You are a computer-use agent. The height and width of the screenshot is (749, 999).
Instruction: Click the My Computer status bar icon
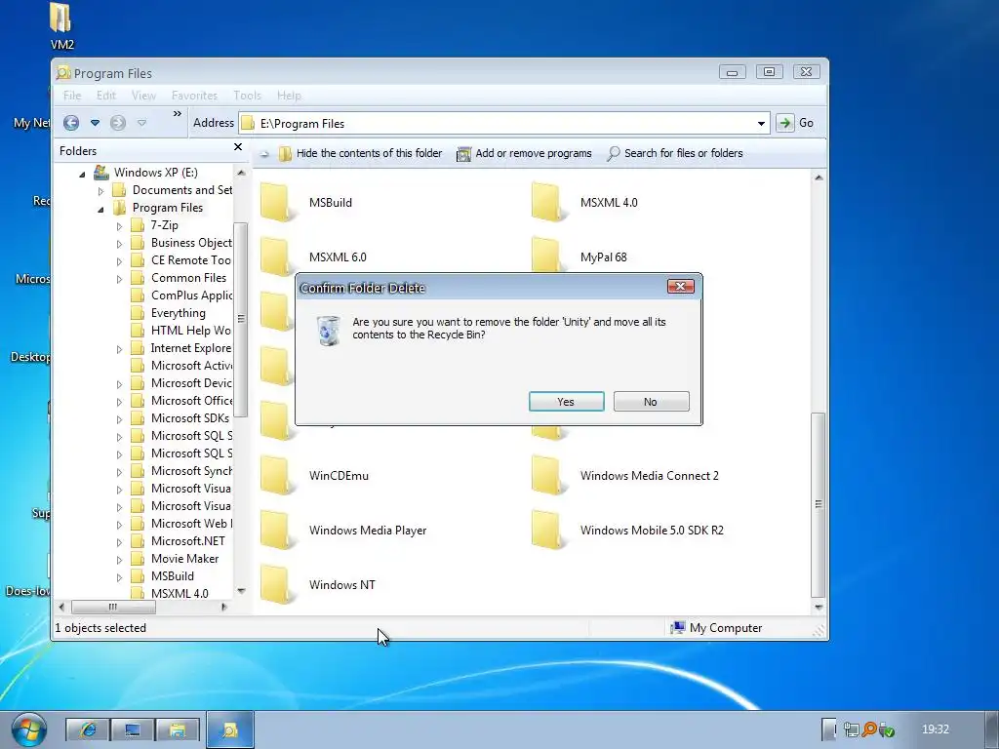coord(678,628)
